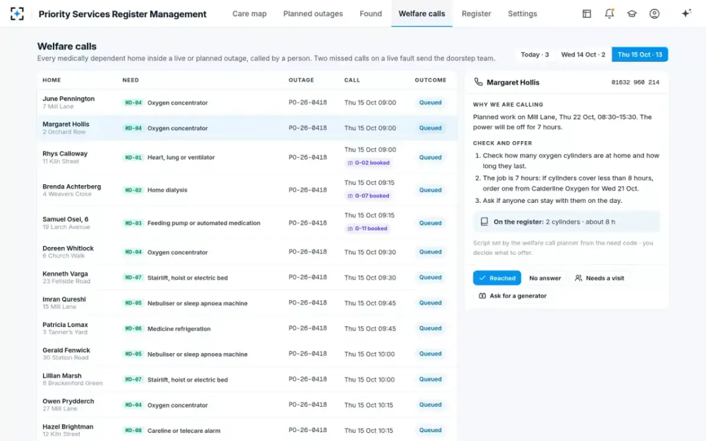Flag Needs a visit
This screenshot has width=706, height=441.
tap(600, 278)
